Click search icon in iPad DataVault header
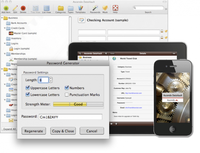This screenshot has height=153, width=200. click(x=80, y=54)
